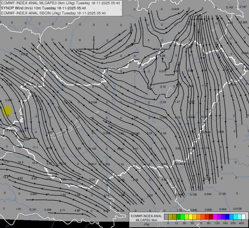Click the grid value 33.8
Viewport: 249px width, 228px height.
pyautogui.click(x=21, y=131)
